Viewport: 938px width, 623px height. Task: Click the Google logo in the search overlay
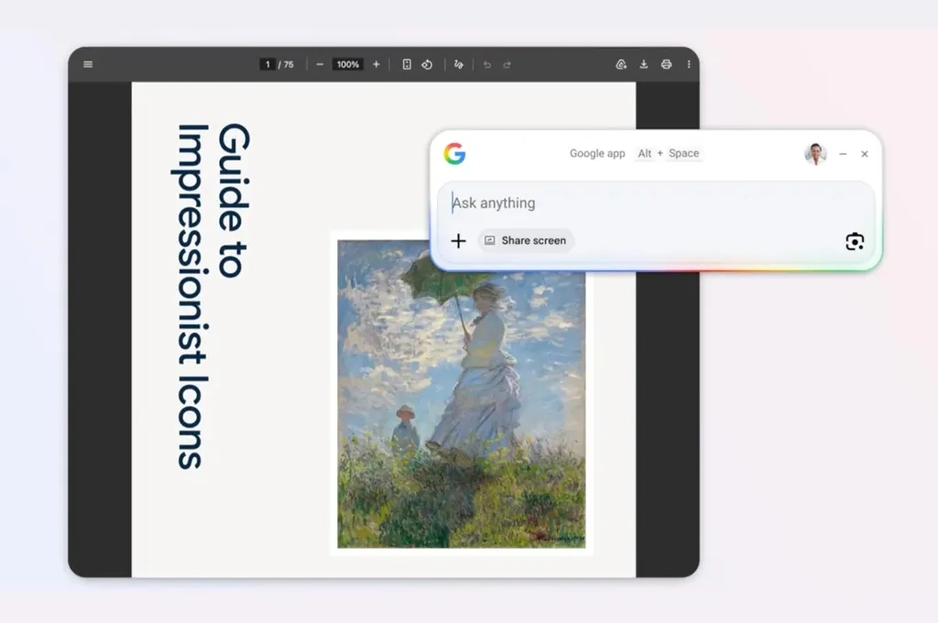coord(454,153)
